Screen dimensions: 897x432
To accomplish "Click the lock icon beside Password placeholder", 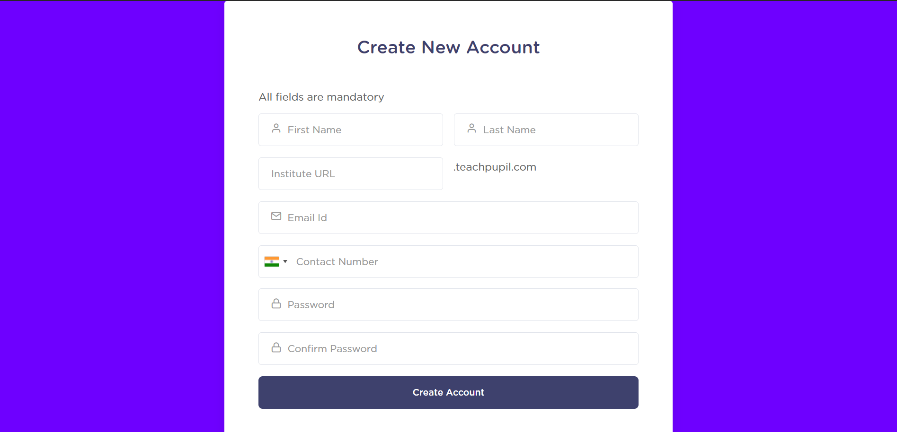I will point(276,304).
